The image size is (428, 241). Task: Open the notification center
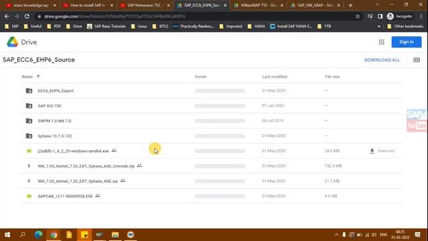click(x=417, y=235)
